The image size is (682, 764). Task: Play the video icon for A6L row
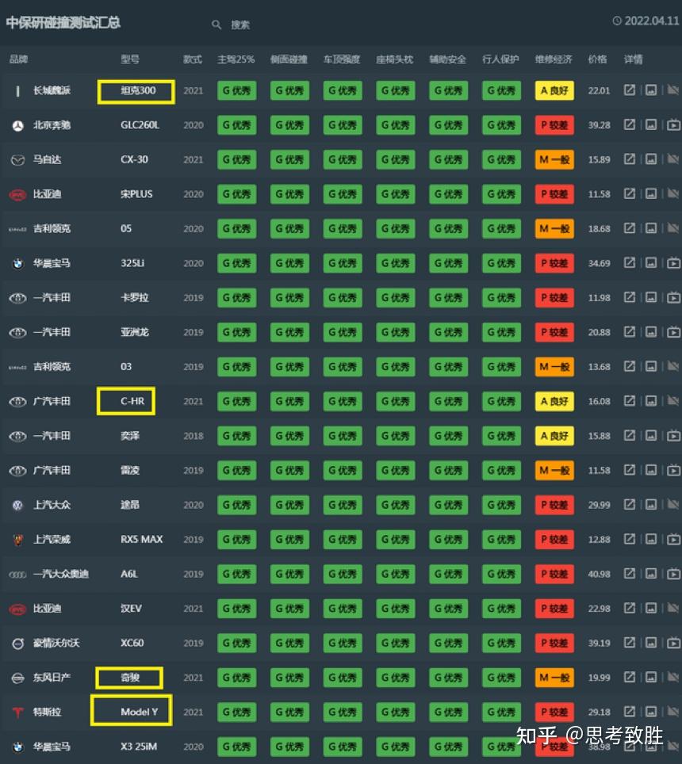click(673, 574)
